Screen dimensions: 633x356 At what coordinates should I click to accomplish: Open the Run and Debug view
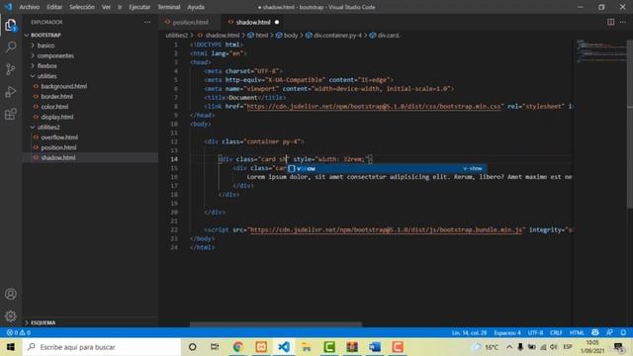click(x=11, y=92)
